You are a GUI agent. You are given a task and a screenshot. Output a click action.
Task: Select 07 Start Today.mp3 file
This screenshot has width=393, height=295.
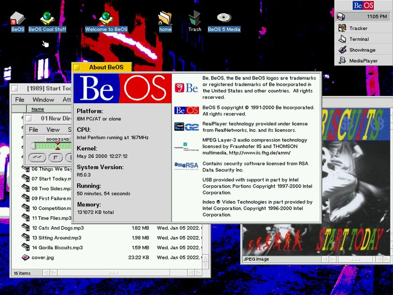pos(52,179)
